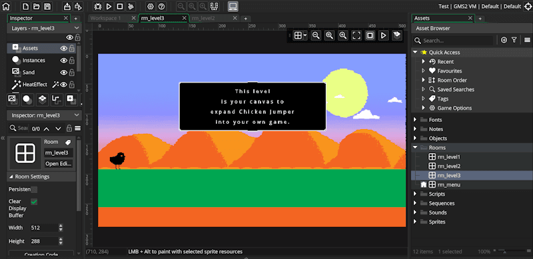
Task: Lock the Sand layer
Action: tap(72, 73)
